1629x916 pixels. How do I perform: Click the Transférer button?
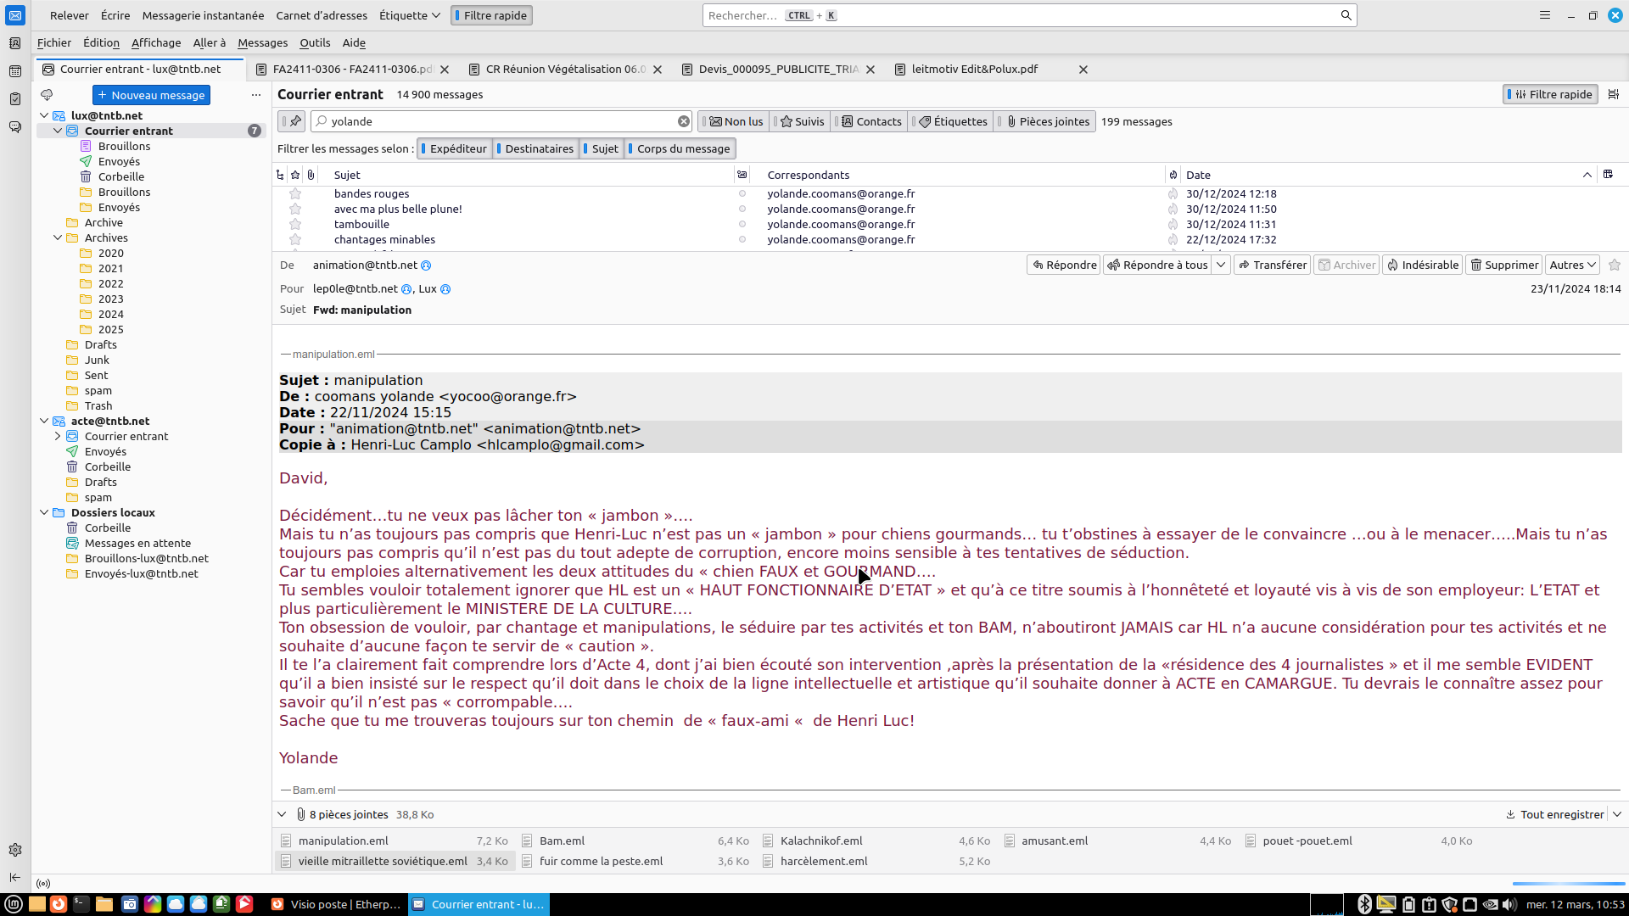[1272, 265]
